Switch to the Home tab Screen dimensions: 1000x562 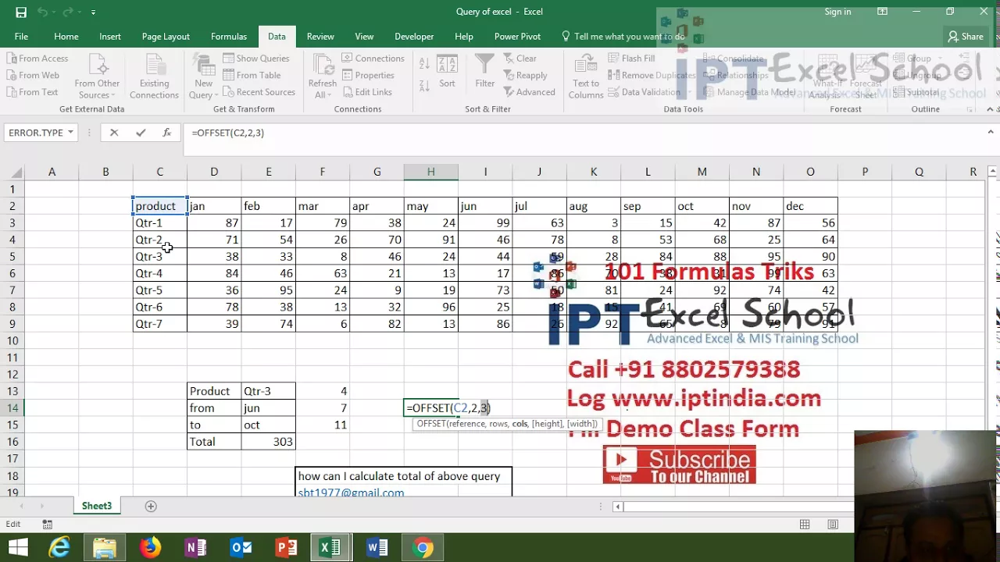coord(66,37)
